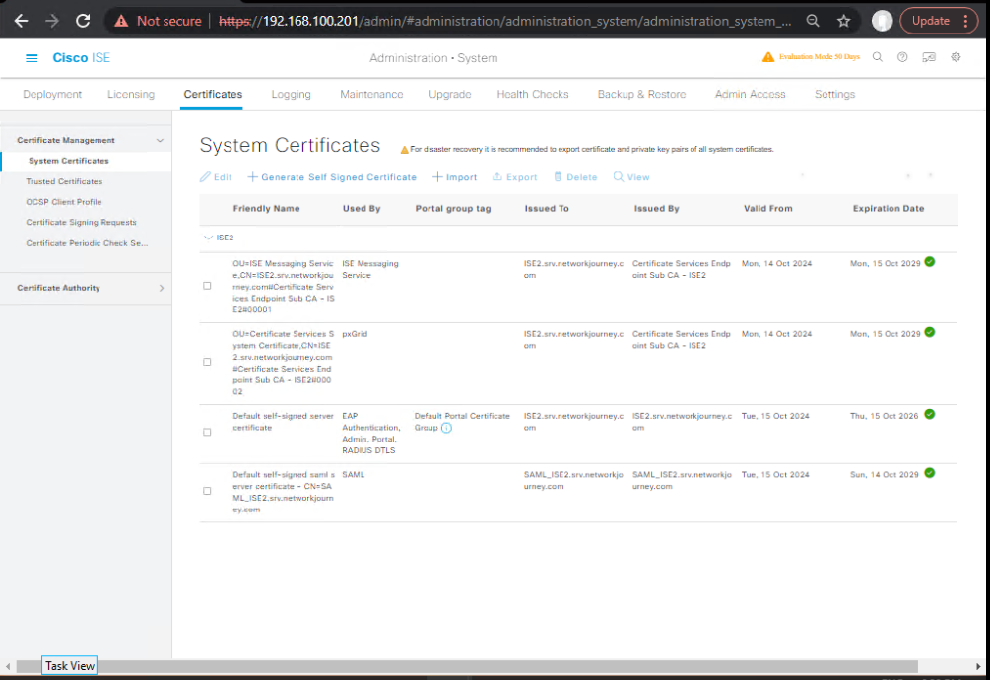The width and height of the screenshot is (990, 680).
Task: Open the Backup & Restore tab
Action: click(x=641, y=94)
